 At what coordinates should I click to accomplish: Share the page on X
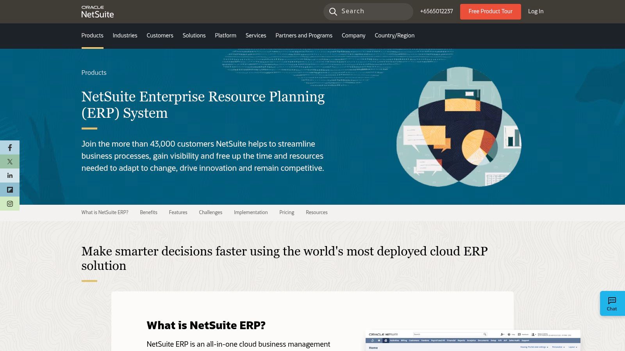9,161
